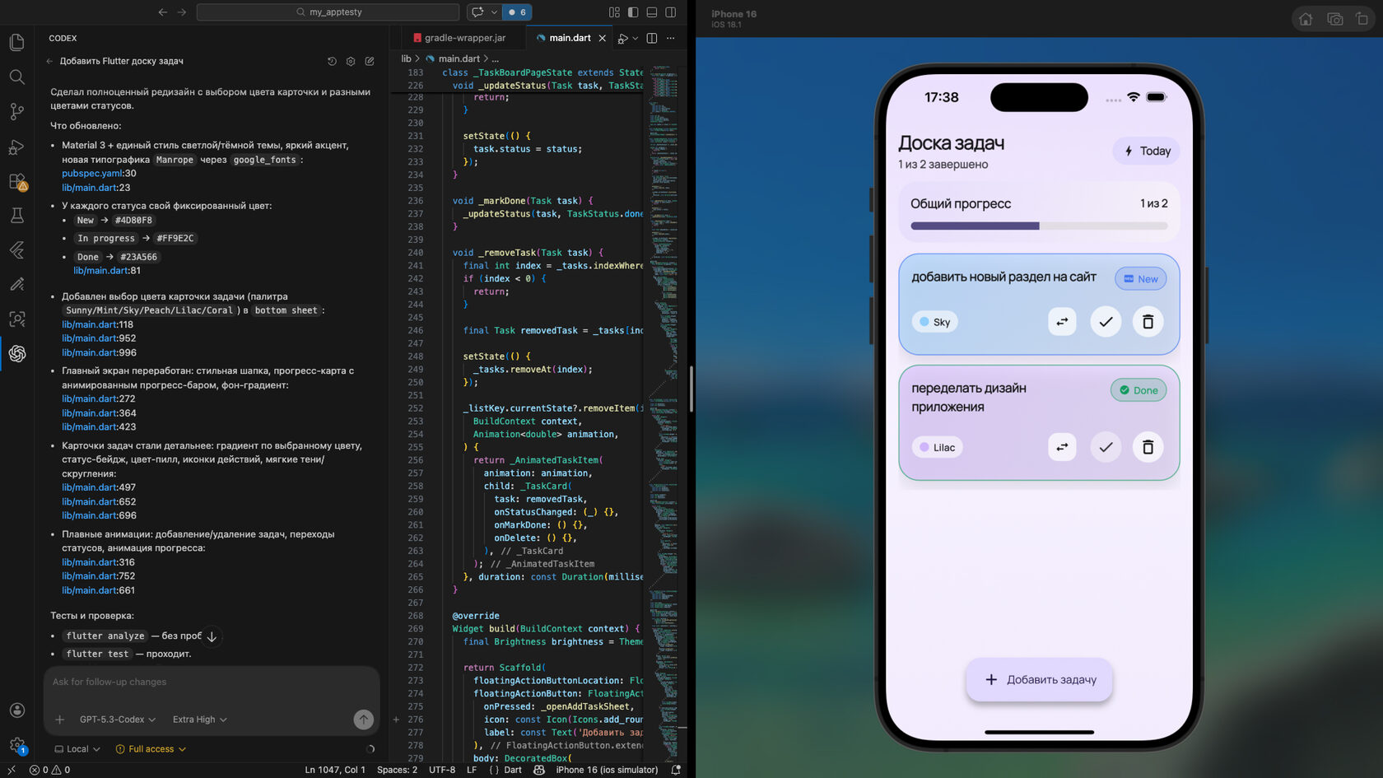The height and width of the screenshot is (778, 1383).
Task: Go back from the Codex task thread
Action: [x=49, y=61]
